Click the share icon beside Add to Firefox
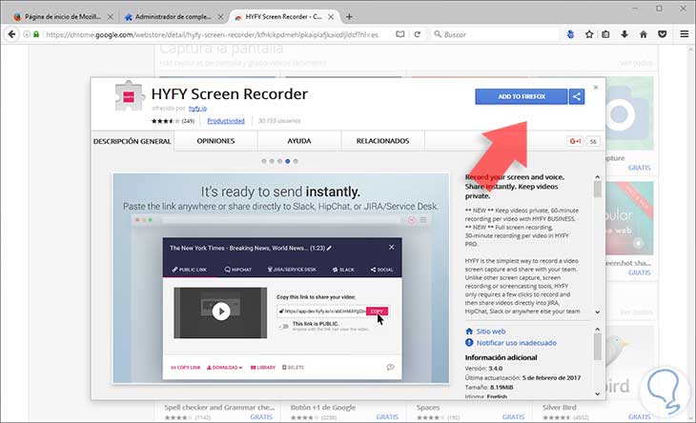This screenshot has width=696, height=423. [x=577, y=96]
